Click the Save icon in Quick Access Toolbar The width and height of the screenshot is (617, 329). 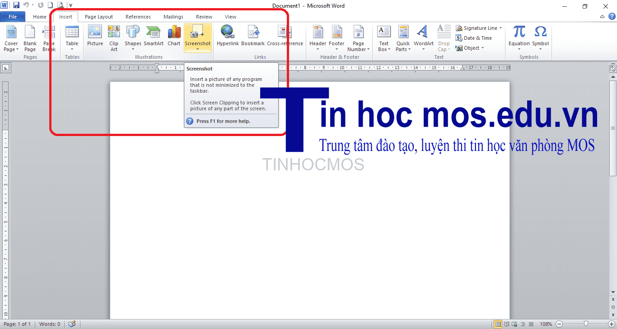point(16,5)
